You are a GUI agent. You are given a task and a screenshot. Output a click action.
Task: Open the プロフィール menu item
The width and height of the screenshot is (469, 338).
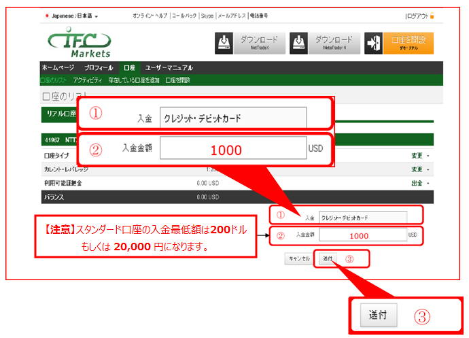click(99, 68)
